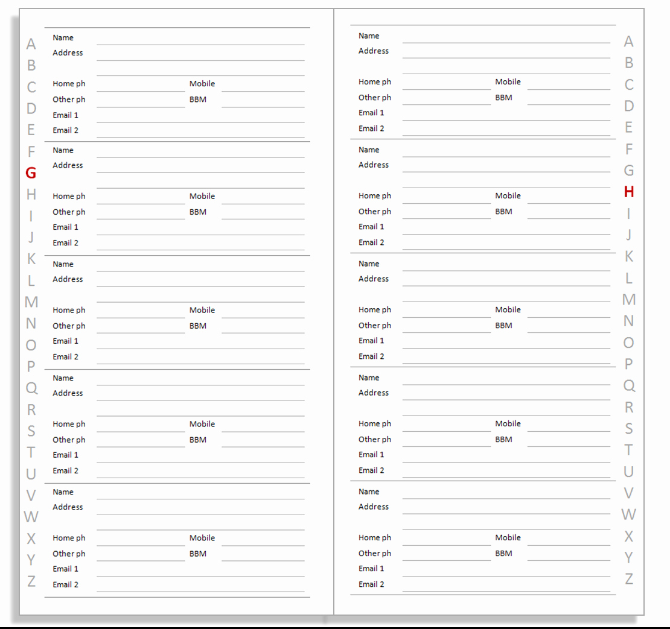
Task: Click BBM label in third right-page entry
Action: click(503, 326)
